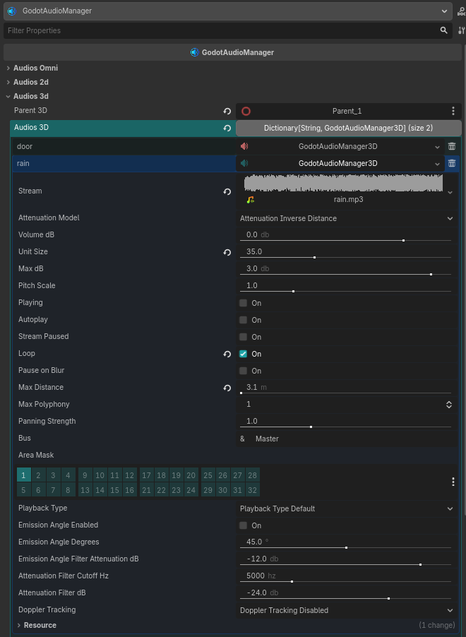Screen dimensions: 466x637
Task: Click the Attenuation Filter Cutoff Hz value 5000
Action: pos(256,576)
